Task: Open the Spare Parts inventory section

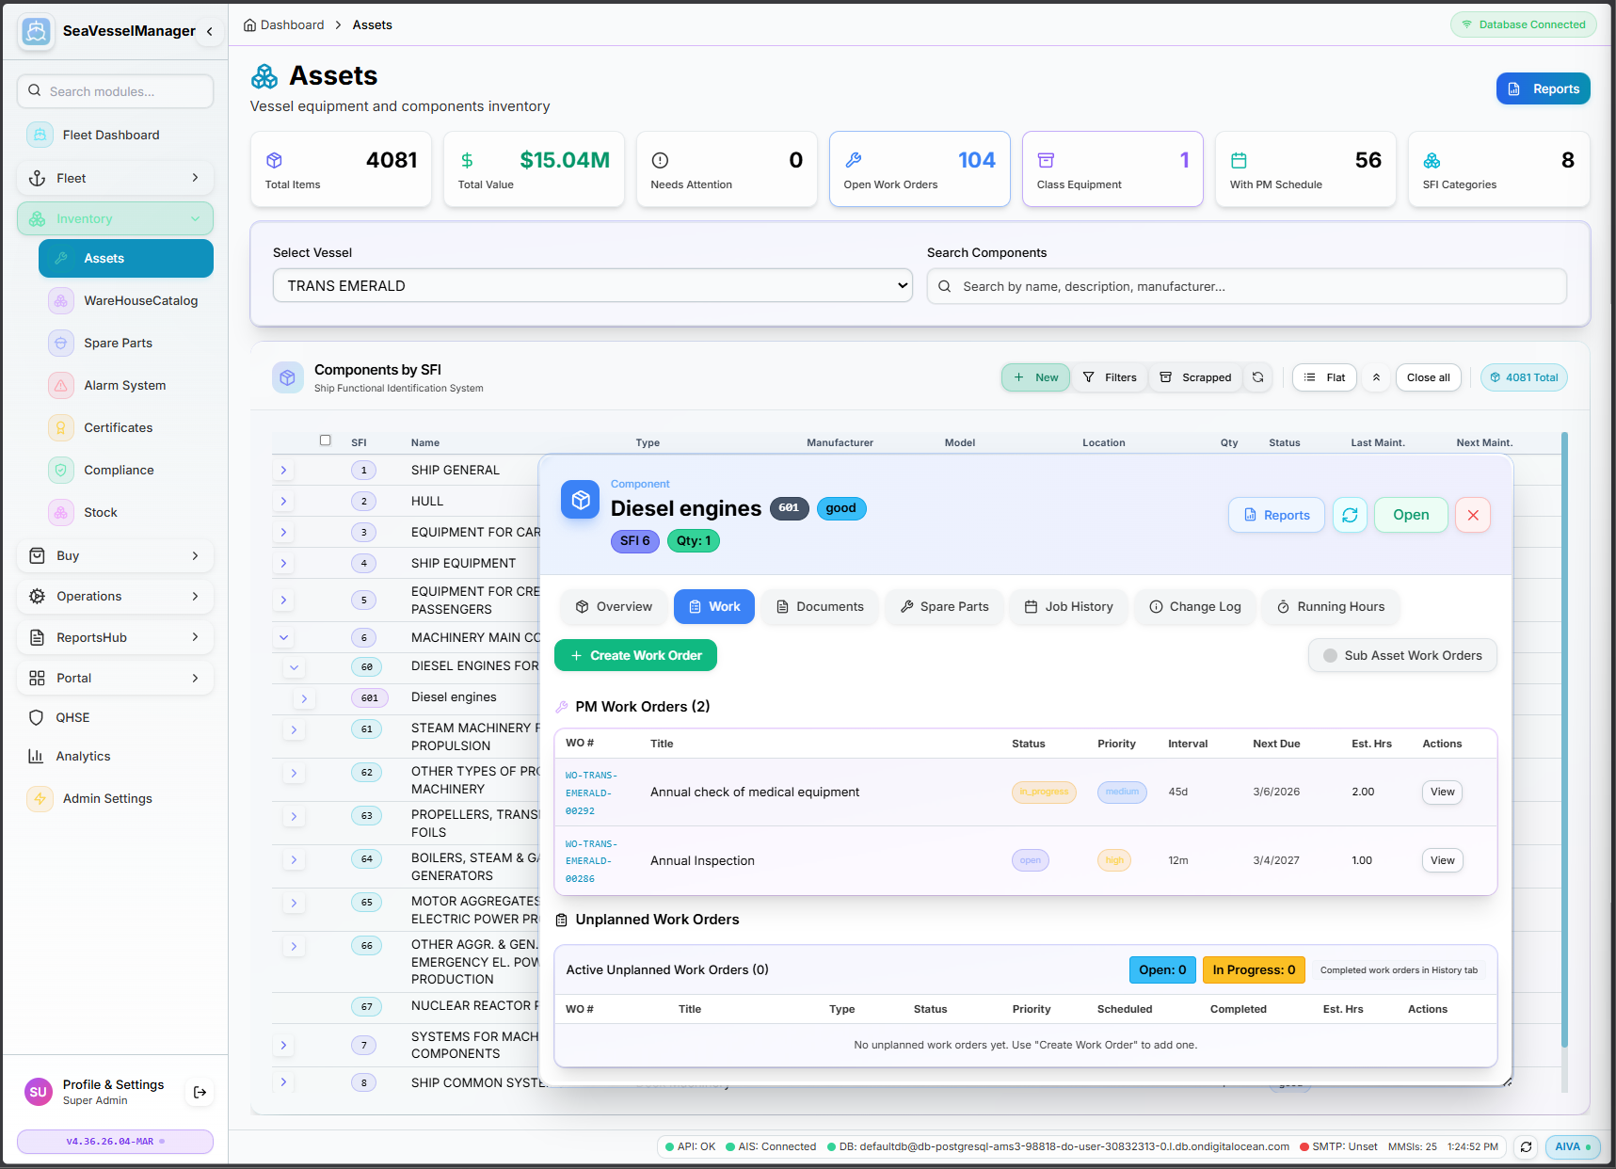Action: (118, 343)
